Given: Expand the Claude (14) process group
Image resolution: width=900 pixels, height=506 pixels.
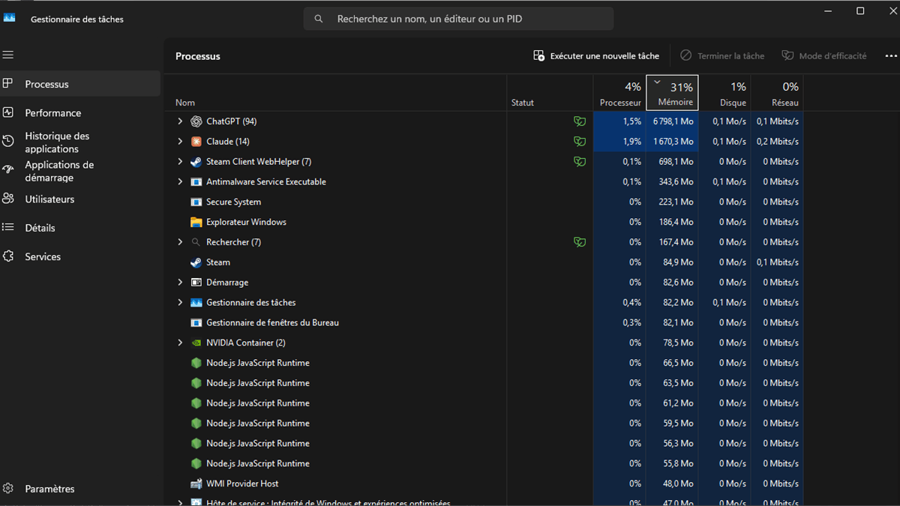Looking at the screenshot, I should pyautogui.click(x=180, y=142).
